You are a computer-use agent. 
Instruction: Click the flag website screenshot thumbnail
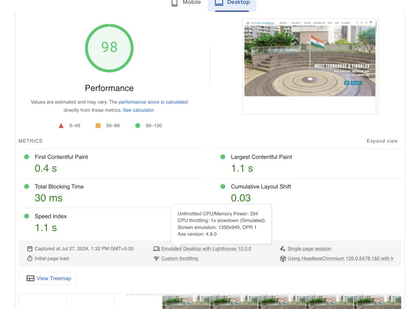pos(310,66)
